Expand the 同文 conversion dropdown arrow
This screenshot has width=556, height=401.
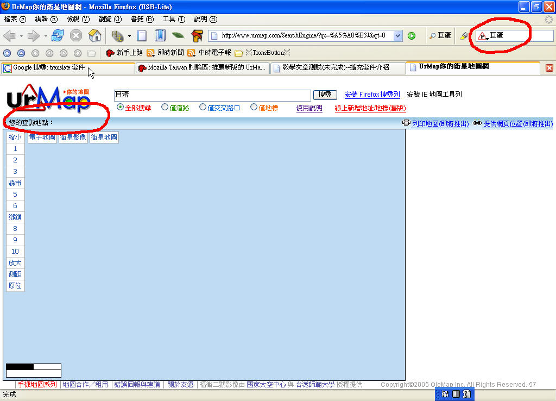click(x=129, y=36)
